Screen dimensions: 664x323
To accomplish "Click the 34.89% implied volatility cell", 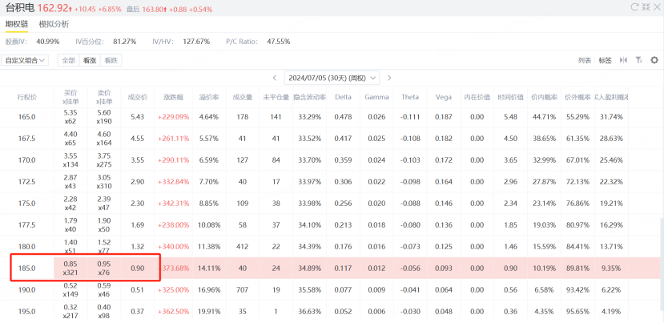I will (x=310, y=268).
